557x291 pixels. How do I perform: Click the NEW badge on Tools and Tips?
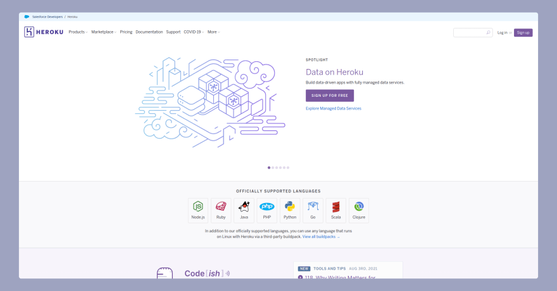(304, 269)
